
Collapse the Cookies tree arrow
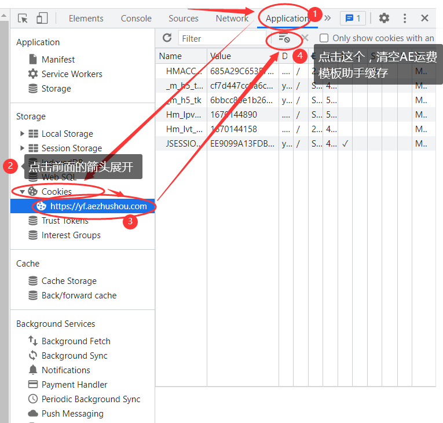click(22, 192)
